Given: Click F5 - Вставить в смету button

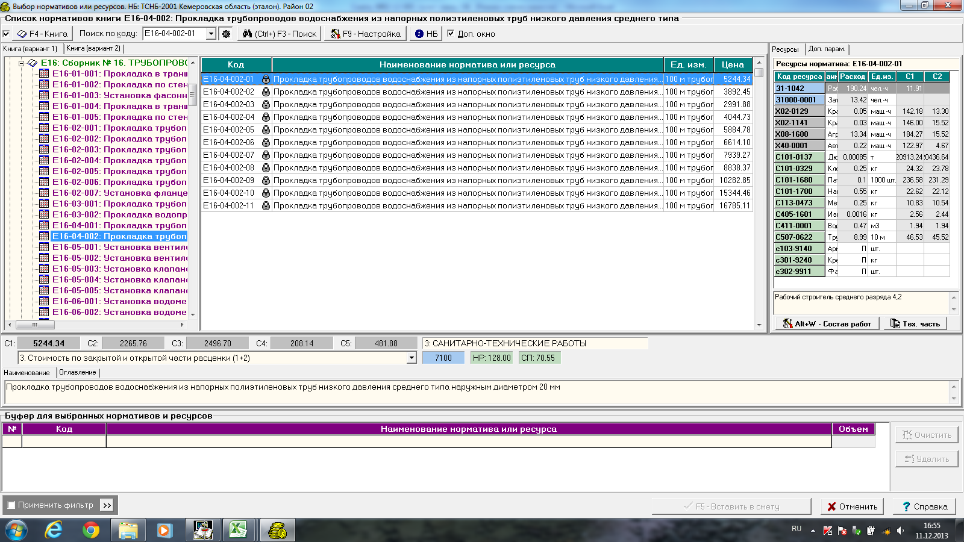Looking at the screenshot, I should 731,506.
